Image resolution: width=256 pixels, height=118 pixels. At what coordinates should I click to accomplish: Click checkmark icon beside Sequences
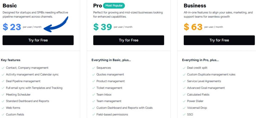click(x=93, y=68)
